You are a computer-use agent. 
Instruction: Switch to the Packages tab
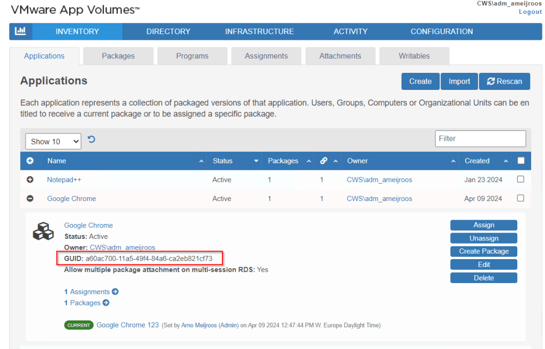(118, 56)
